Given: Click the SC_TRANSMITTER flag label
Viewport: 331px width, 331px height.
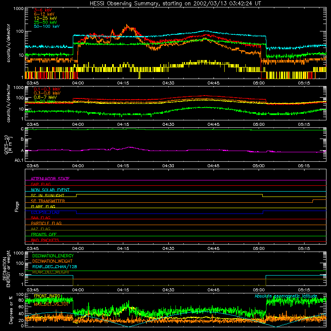Looking at the screenshot, I should click(x=48, y=201).
